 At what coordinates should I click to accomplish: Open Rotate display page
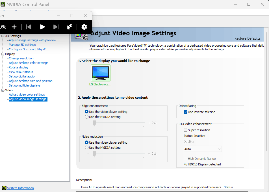tap(19, 67)
